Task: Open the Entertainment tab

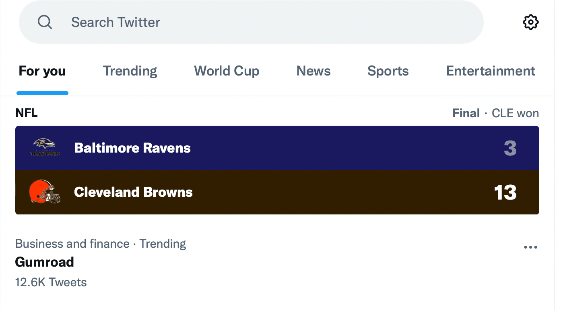Action: [x=491, y=71]
